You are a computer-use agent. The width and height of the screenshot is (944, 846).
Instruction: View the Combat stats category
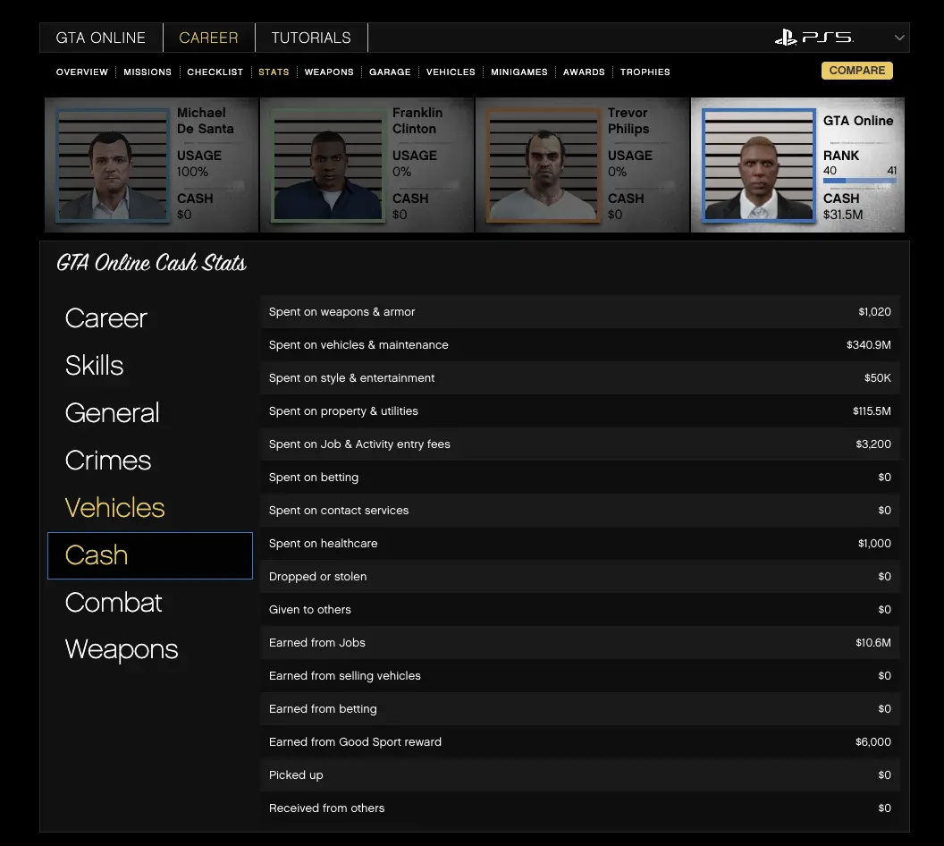114,603
